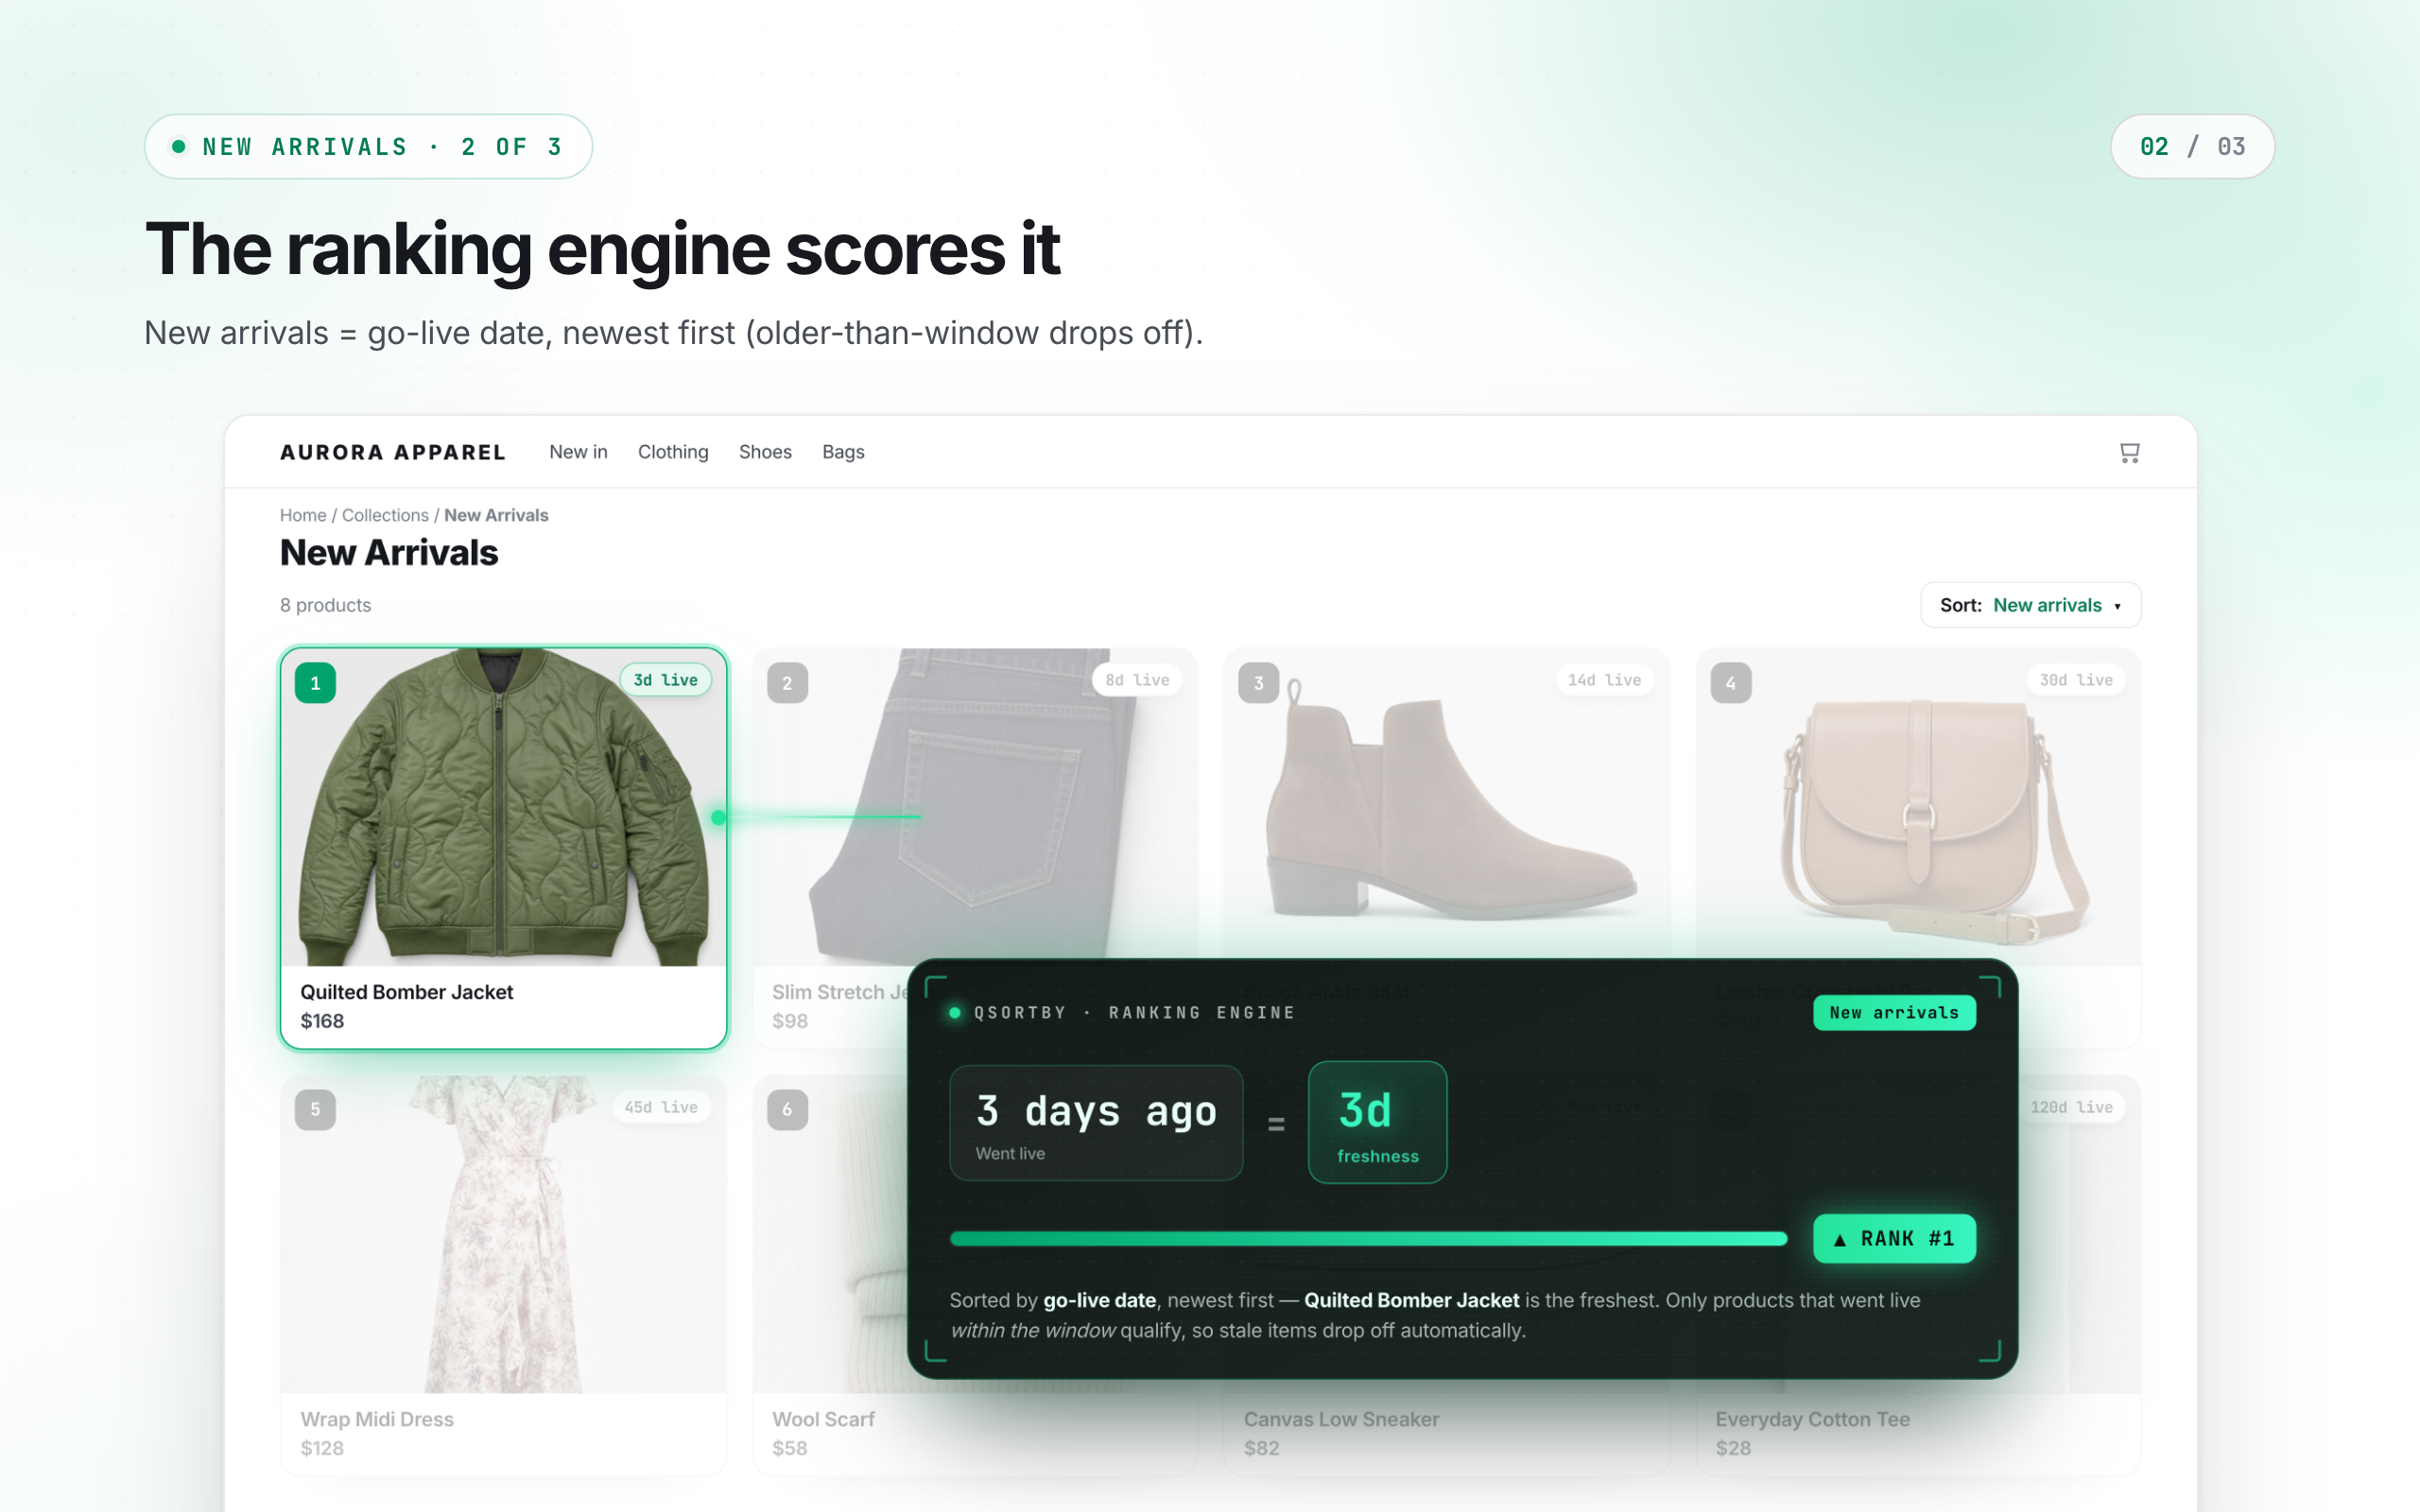Click the Wool Scarf title
The image size is (2420, 1512).
[x=823, y=1419]
